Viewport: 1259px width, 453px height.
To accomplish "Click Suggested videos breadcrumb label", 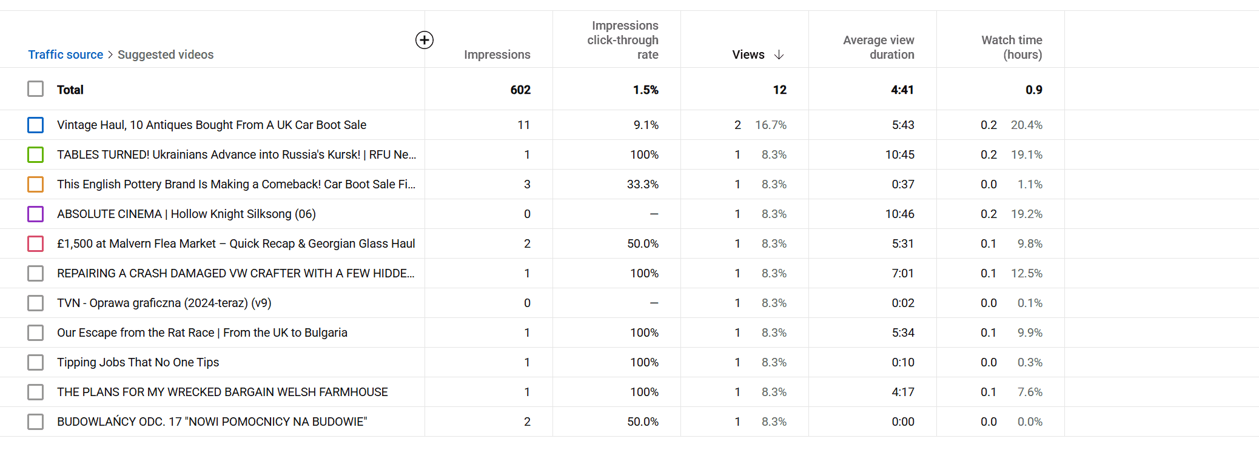I will (166, 55).
